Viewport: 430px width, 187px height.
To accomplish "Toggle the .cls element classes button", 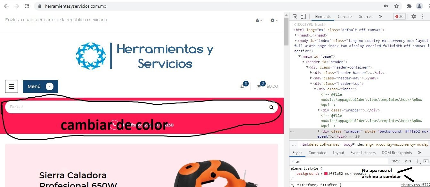I will click(x=407, y=161).
